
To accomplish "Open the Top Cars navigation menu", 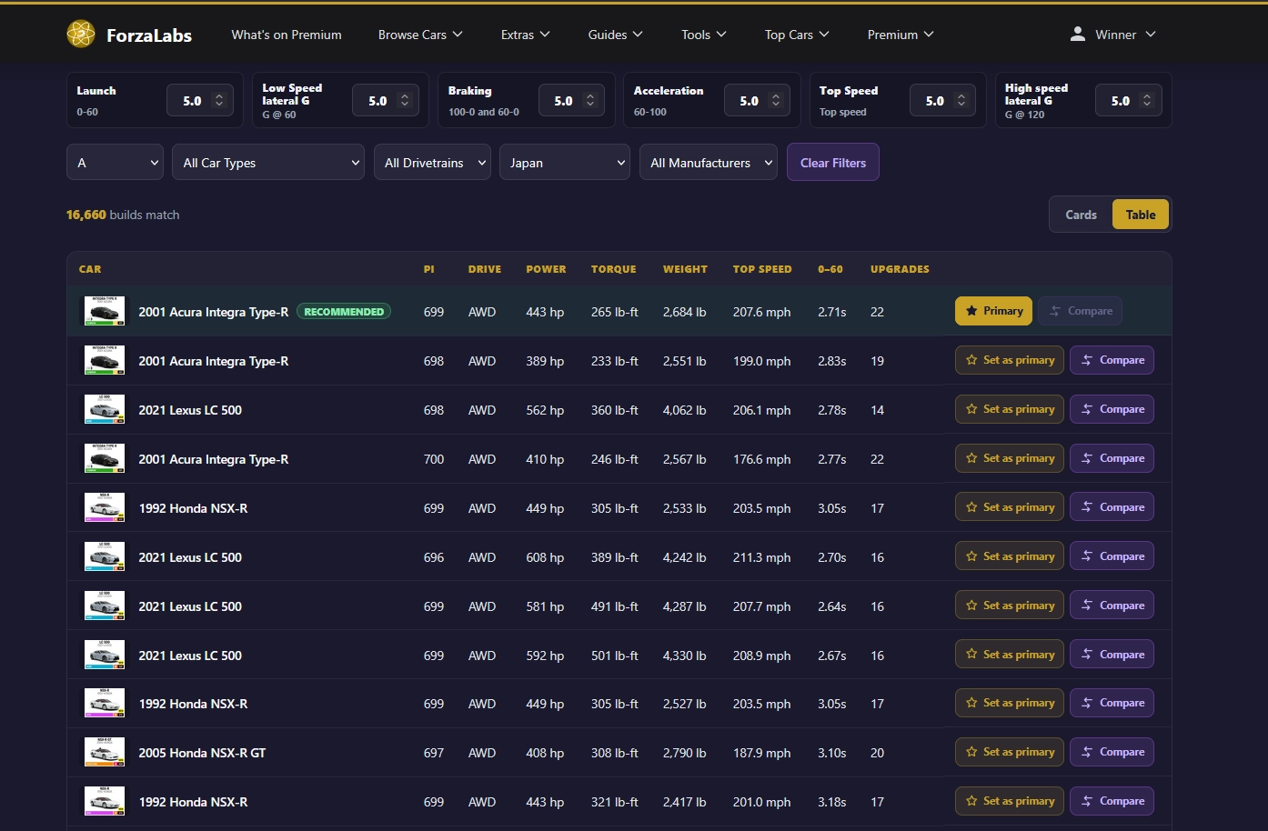I will tap(797, 35).
